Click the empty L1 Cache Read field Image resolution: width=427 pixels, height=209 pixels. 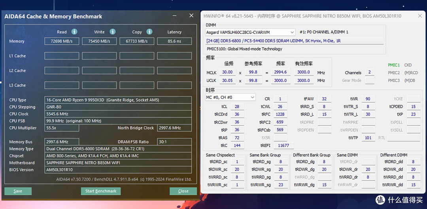point(62,56)
